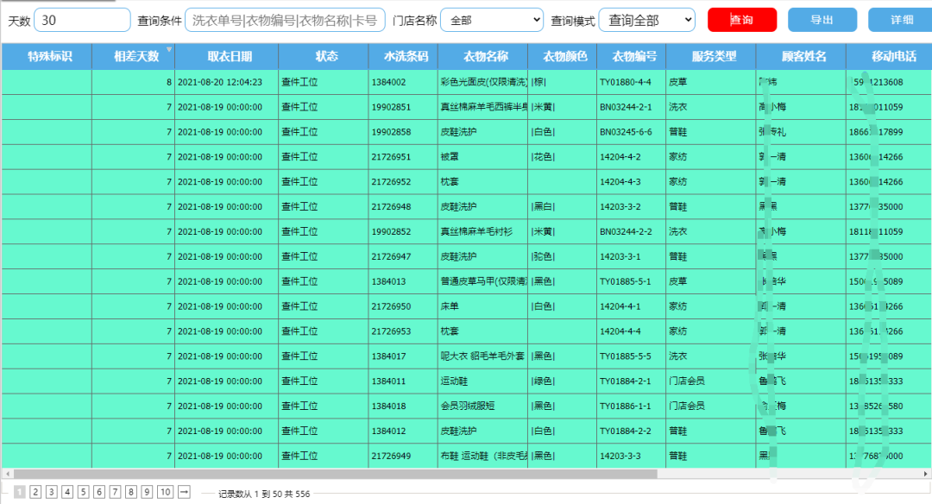Screen dimensions: 932x504
Task: Select item name 被罩
Action: 483,157
